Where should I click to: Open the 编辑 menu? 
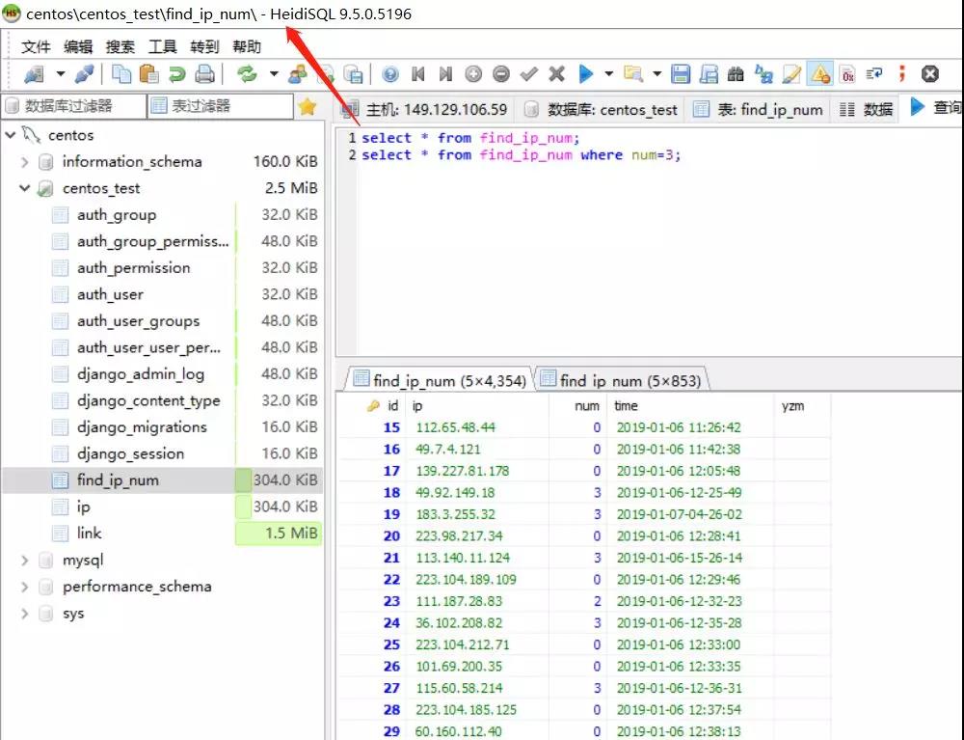click(78, 46)
